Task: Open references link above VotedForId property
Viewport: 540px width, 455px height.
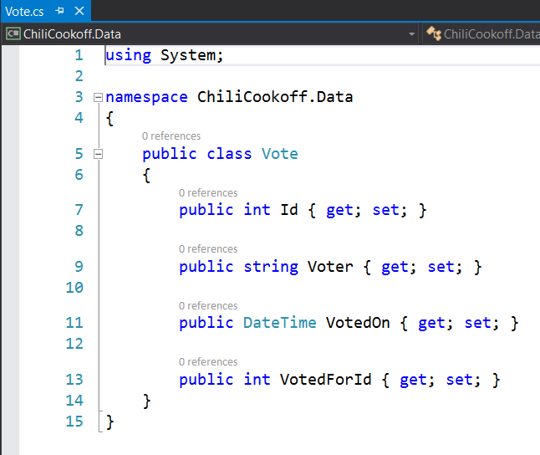Action: [x=208, y=362]
